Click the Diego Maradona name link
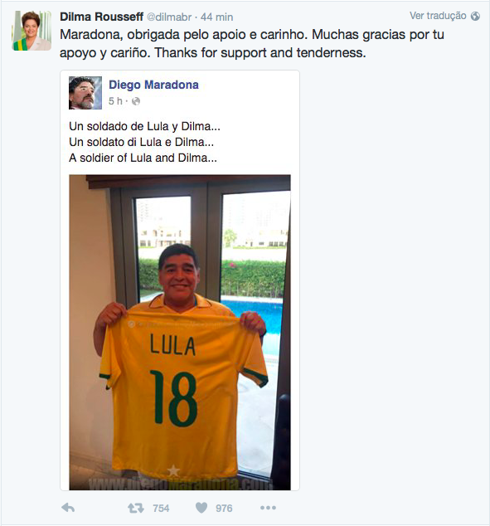The image size is (490, 526). tap(153, 85)
